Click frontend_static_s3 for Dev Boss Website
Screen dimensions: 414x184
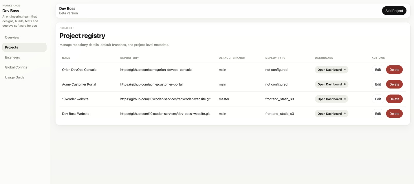279,114
